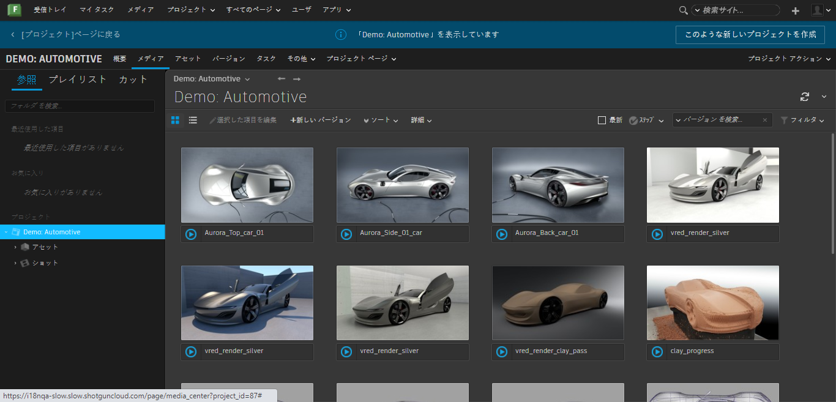Open the Aurora_Top_car_01 thumbnail

(x=247, y=185)
